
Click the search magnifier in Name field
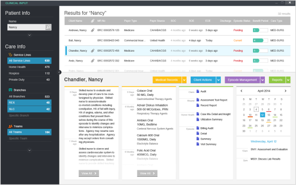[48, 27]
